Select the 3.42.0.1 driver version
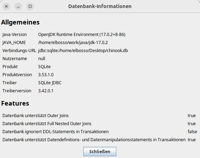 46,91
